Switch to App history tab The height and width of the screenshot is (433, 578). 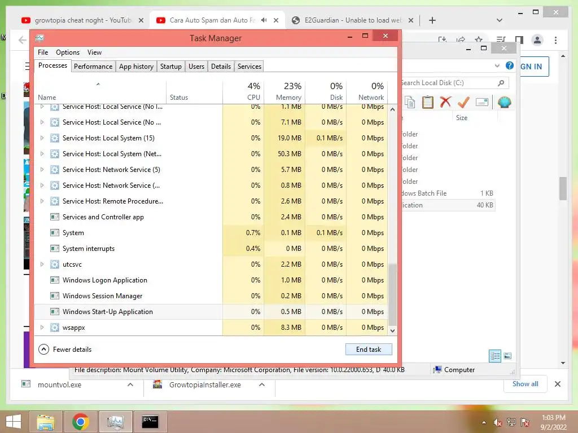136,67
